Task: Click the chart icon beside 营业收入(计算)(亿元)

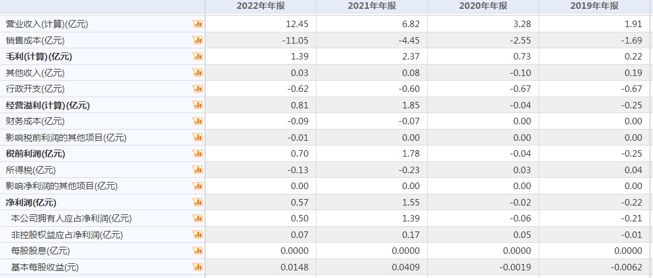Action: pos(197,24)
